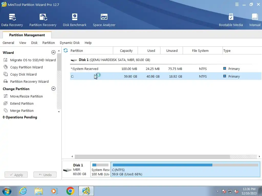
Task: Open File Explorer from taskbar
Action: click(x=39, y=191)
